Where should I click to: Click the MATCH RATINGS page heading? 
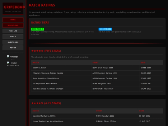pos(42,5)
